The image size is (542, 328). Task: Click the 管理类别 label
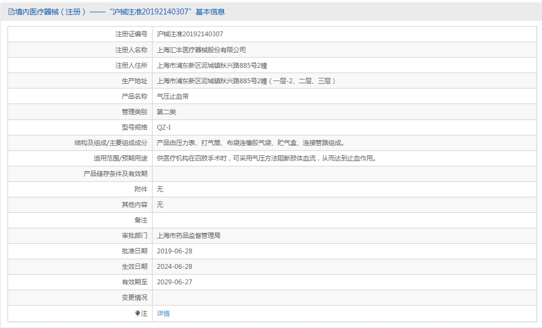pyautogui.click(x=134, y=111)
